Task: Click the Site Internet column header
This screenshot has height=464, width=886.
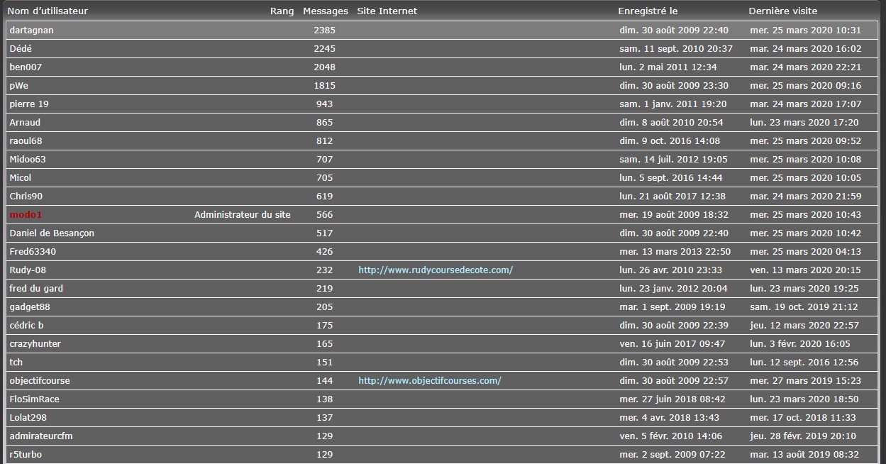Action: (387, 11)
